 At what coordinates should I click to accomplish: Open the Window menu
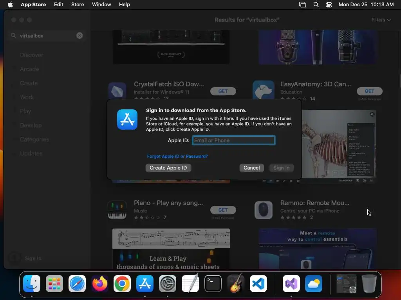click(101, 5)
